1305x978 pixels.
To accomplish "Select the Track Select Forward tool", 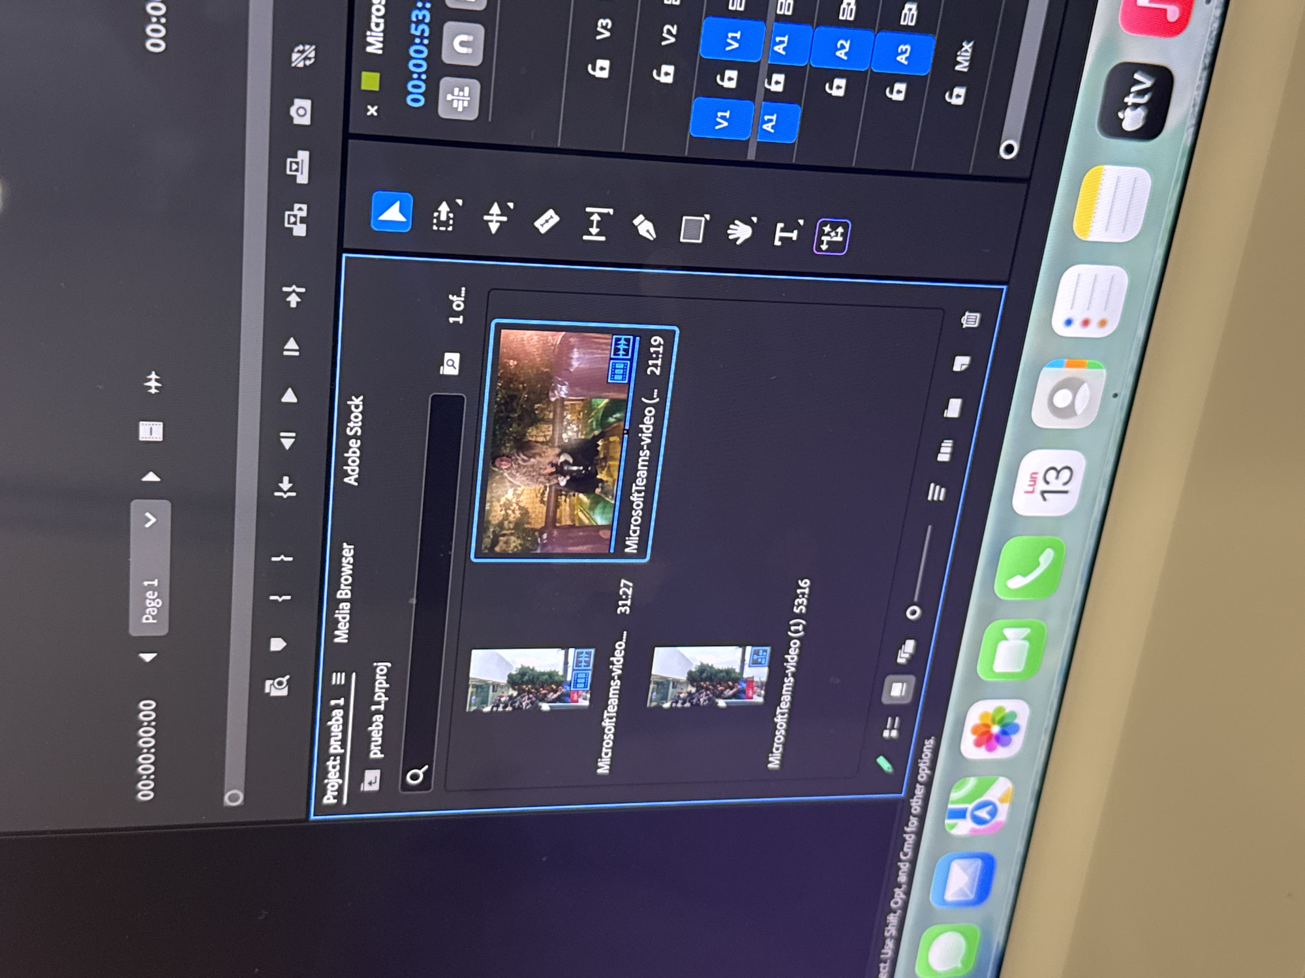I will pyautogui.click(x=445, y=215).
